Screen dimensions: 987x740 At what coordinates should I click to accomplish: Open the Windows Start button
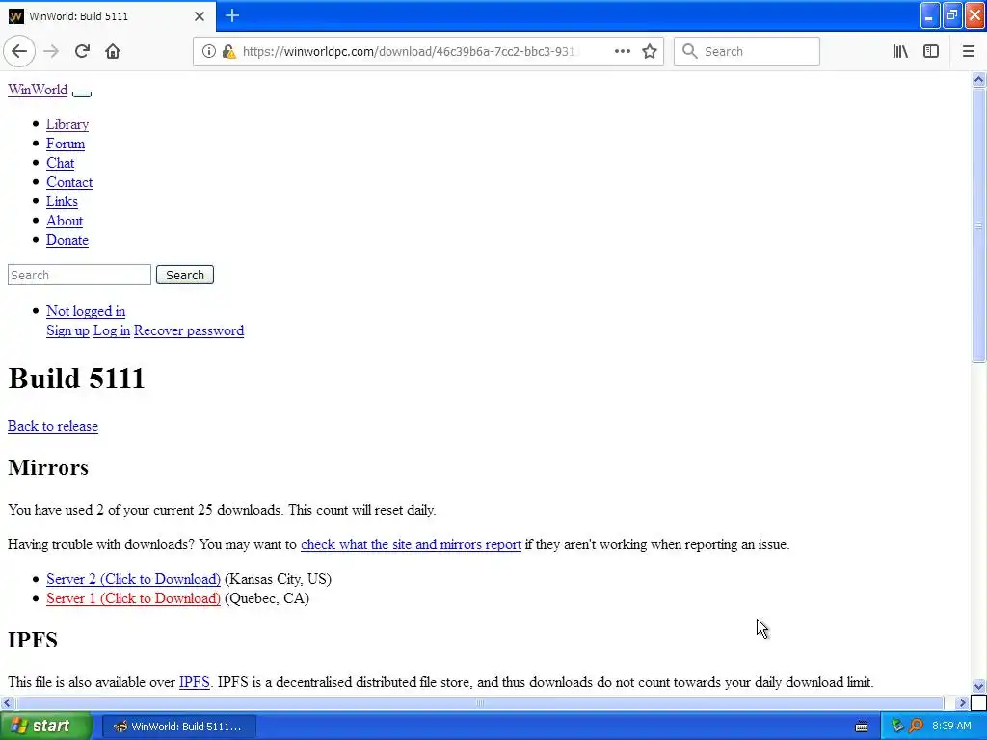coord(45,726)
